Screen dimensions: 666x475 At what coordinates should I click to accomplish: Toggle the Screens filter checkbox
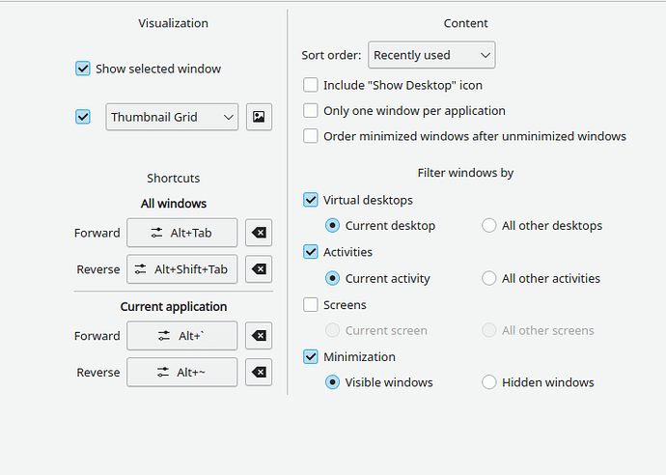311,305
